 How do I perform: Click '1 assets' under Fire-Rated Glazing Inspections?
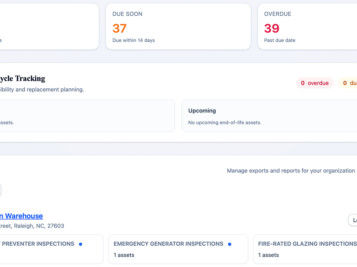point(268,255)
